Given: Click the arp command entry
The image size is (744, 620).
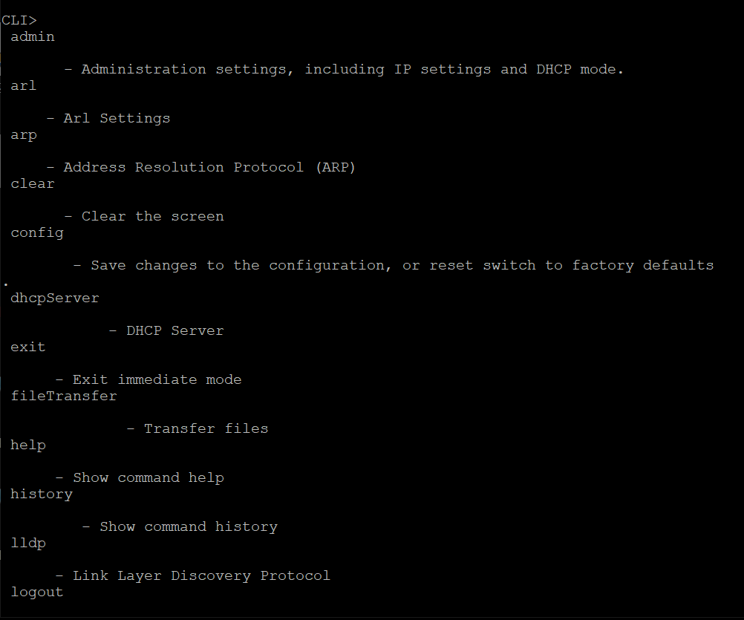Looking at the screenshot, I should pyautogui.click(x=23, y=135).
